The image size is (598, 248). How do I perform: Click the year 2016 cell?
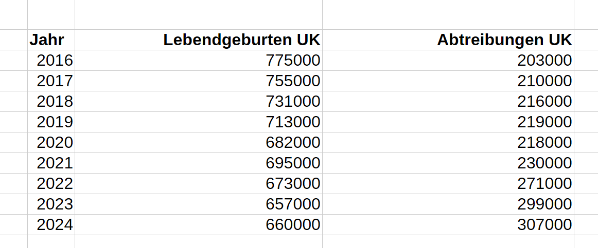tap(55, 61)
